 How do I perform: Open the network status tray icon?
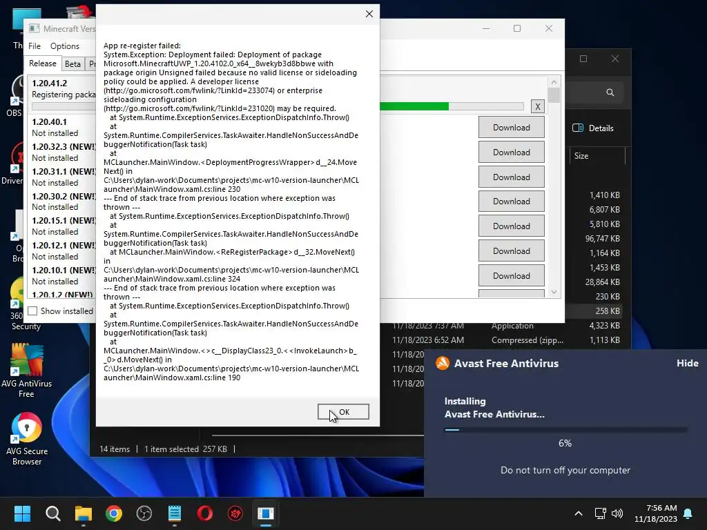600,513
